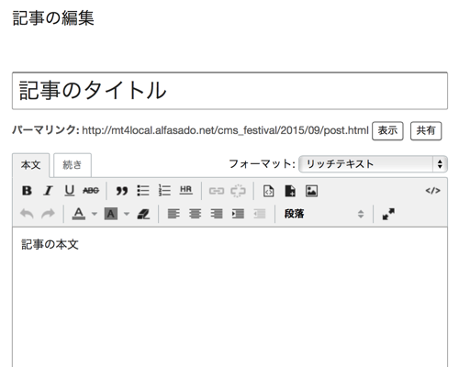Align text right
This screenshot has height=367, width=459.
point(217,214)
